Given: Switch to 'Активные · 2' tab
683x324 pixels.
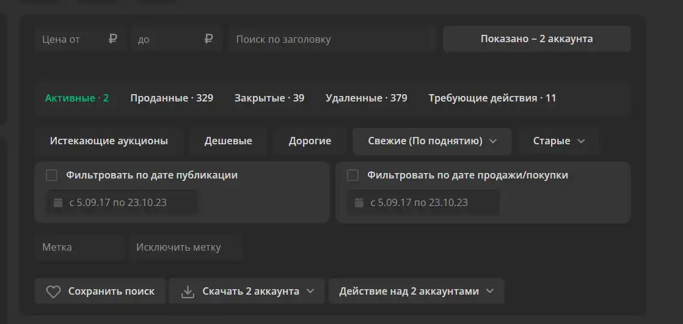Looking at the screenshot, I should click(77, 98).
